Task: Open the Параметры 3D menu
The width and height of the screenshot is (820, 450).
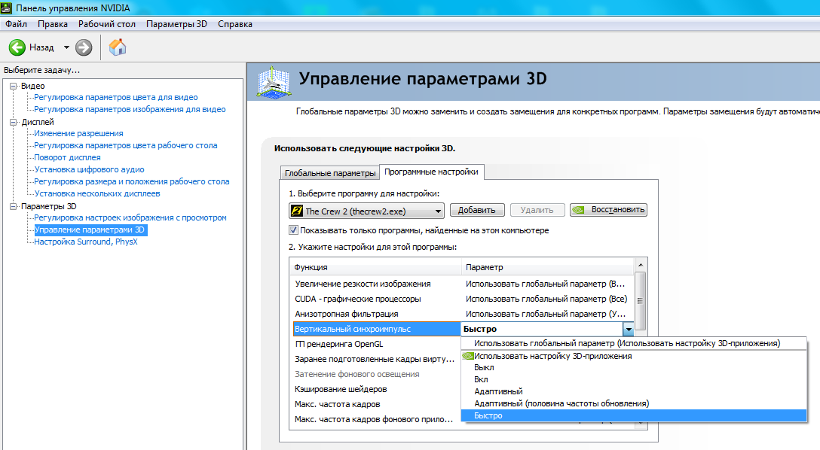Action: (176, 24)
